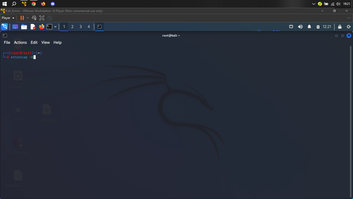Enter VMware full screen mode

(42, 18)
